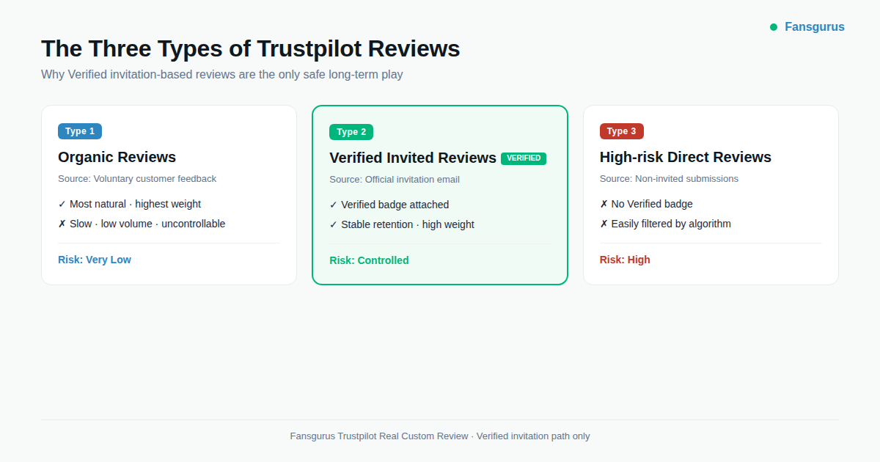The height and width of the screenshot is (462, 880).
Task: Select the 'Verified invitation path only' footer text
Action: 532,436
